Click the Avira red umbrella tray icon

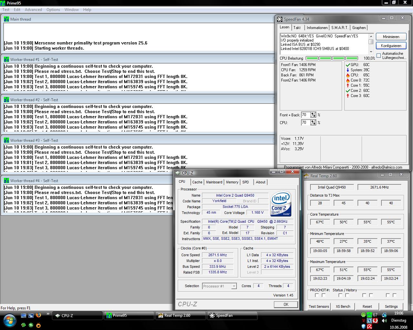pyautogui.click(x=369, y=326)
